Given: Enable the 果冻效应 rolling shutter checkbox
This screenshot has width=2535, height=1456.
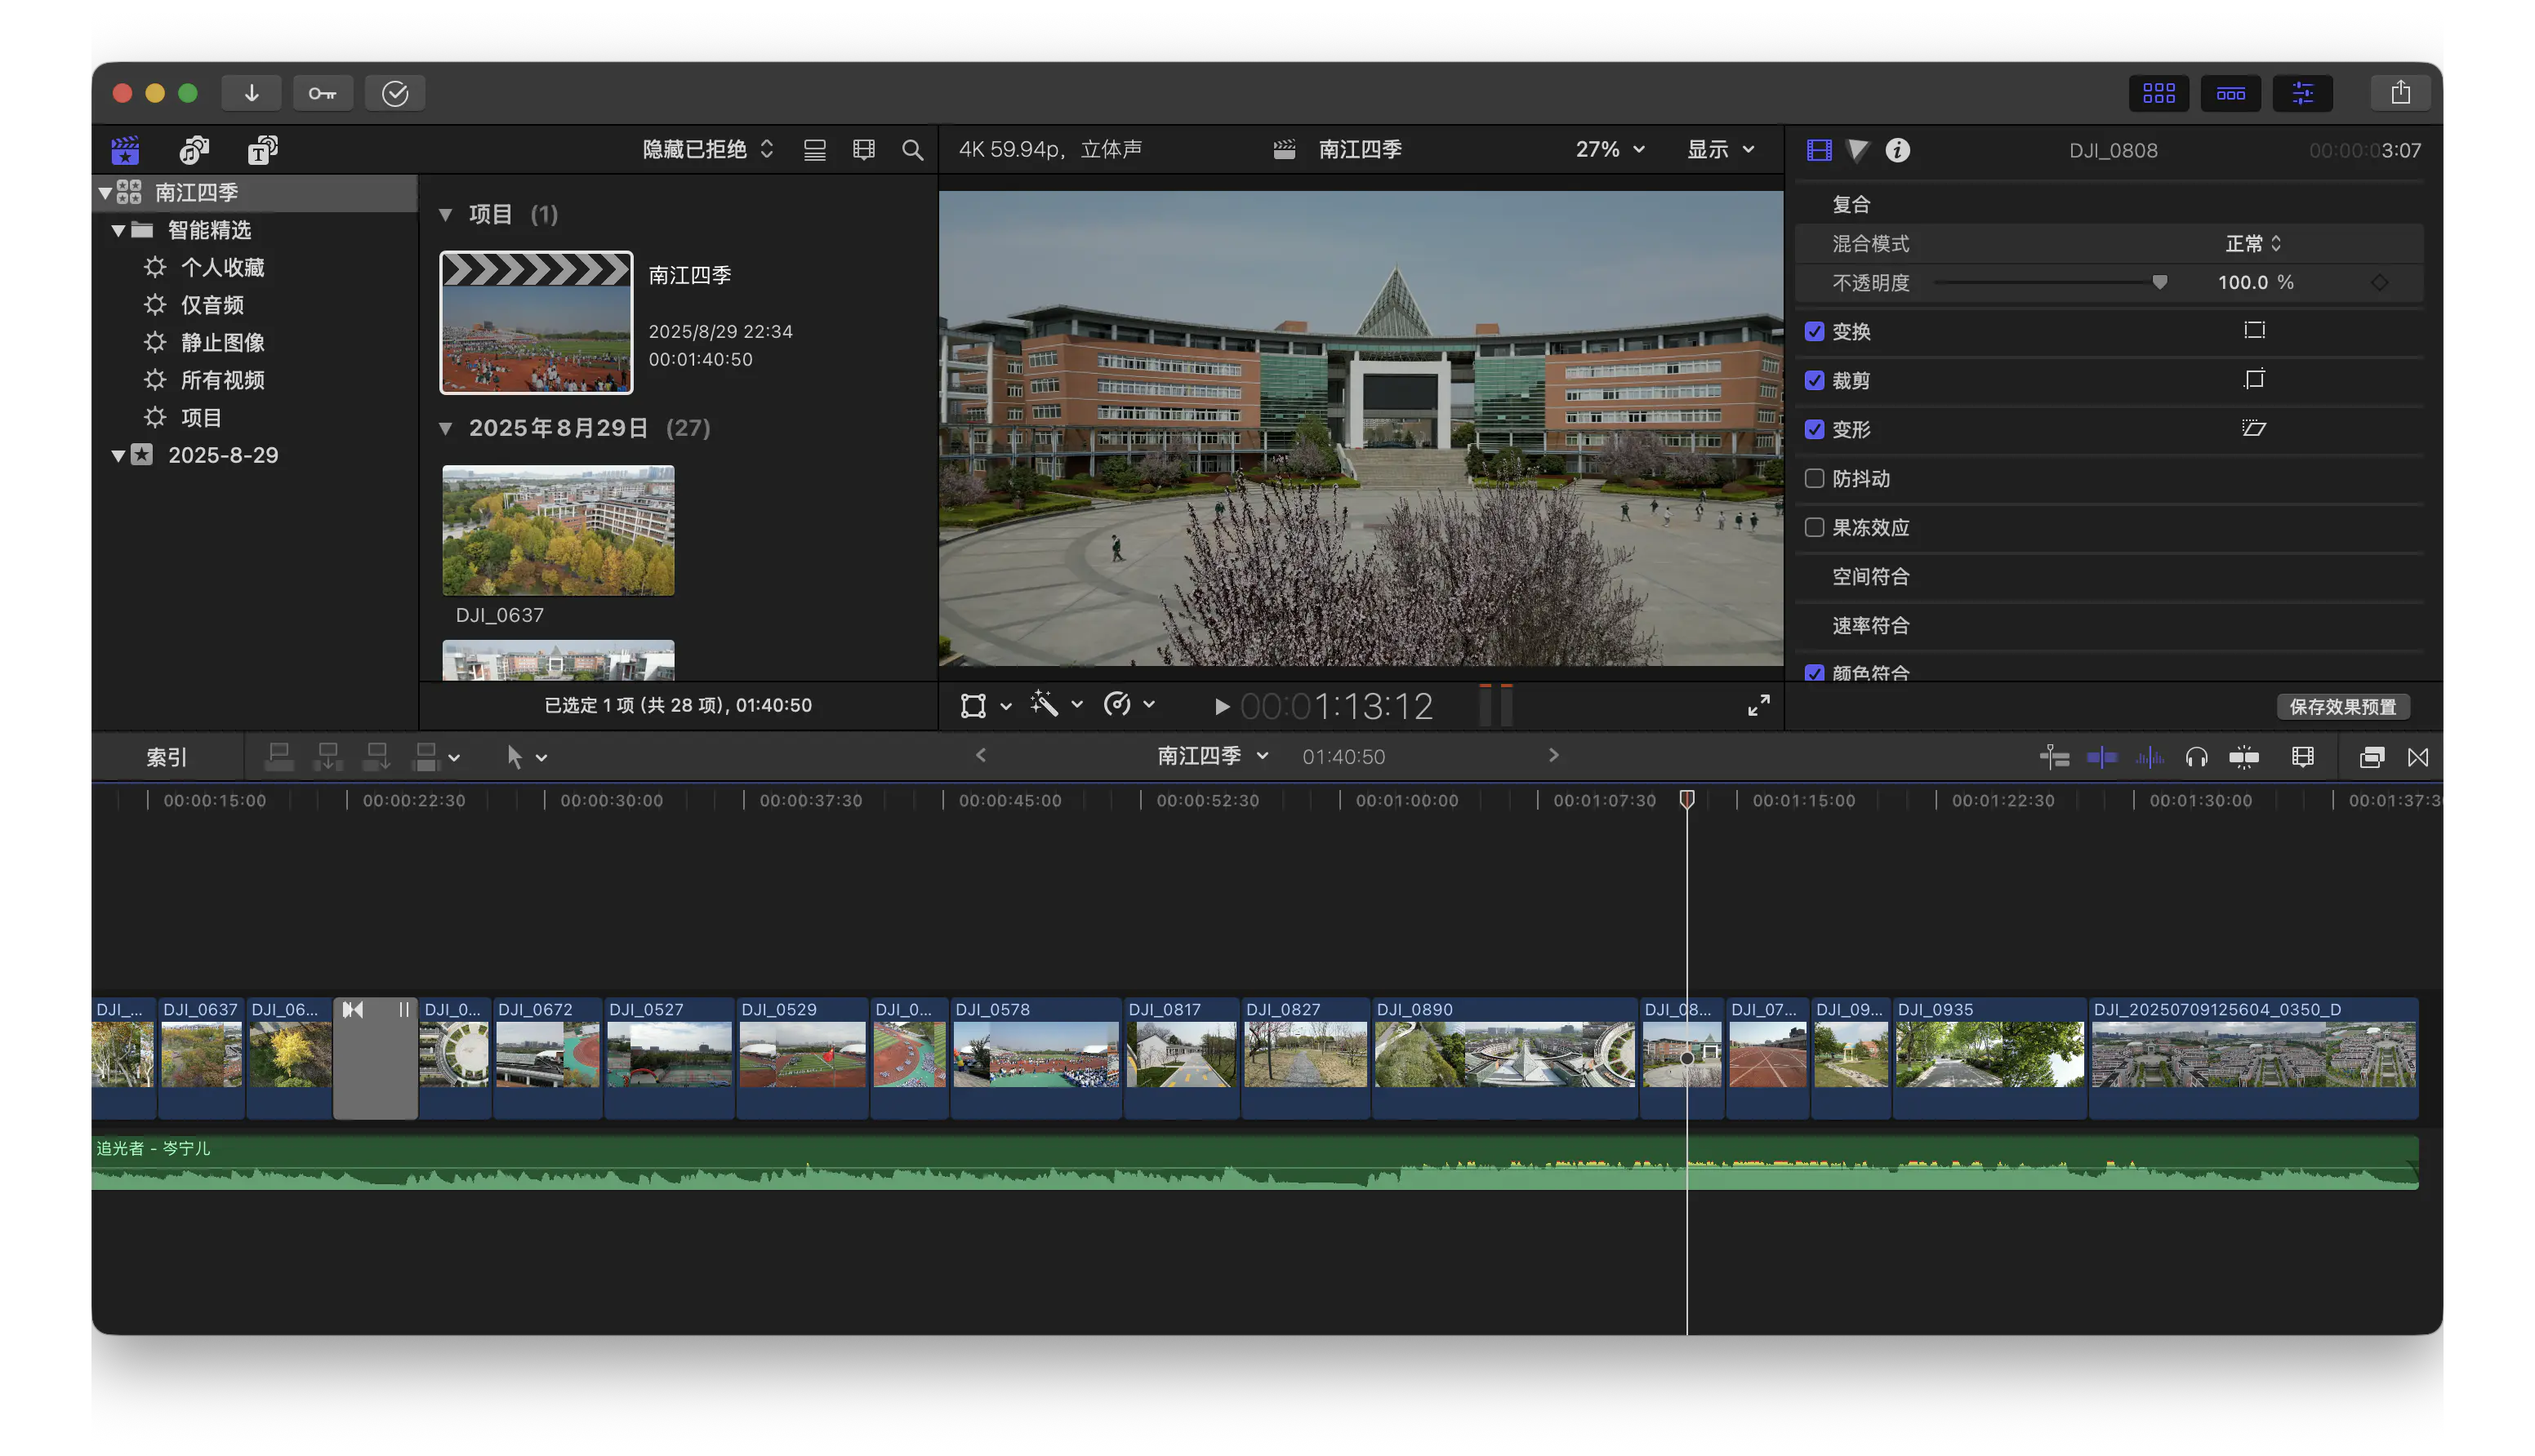Looking at the screenshot, I should click(1814, 527).
